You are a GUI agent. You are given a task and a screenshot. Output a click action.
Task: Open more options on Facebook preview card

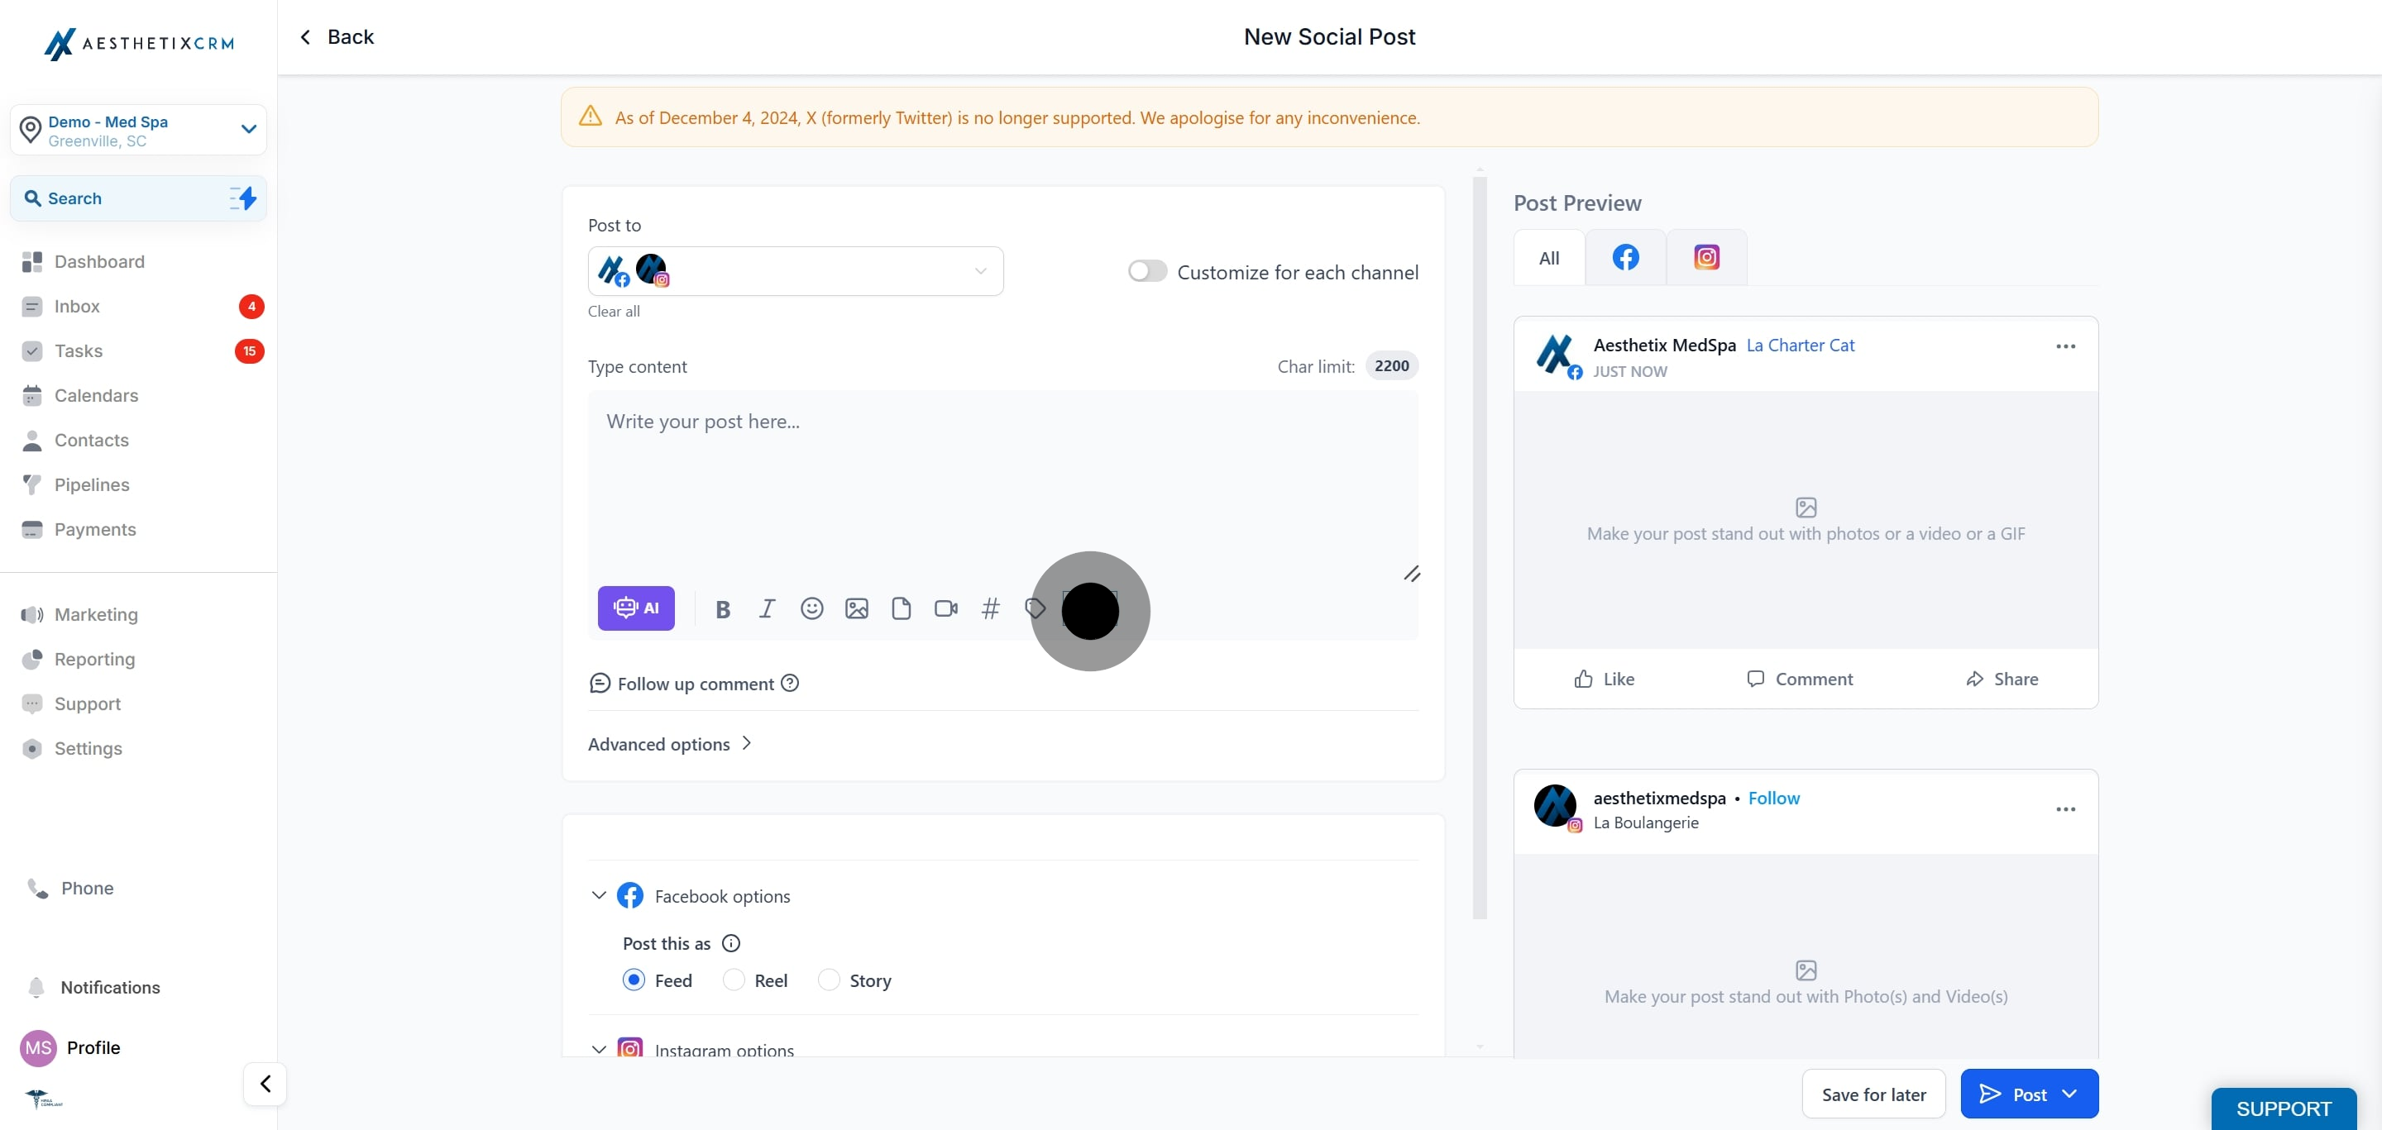(2065, 346)
